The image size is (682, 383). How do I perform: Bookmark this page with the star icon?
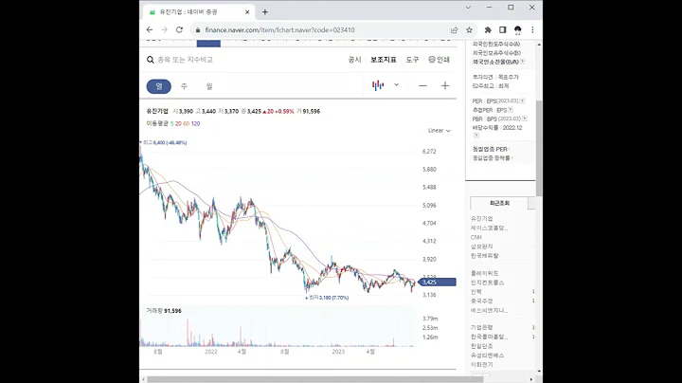469,29
